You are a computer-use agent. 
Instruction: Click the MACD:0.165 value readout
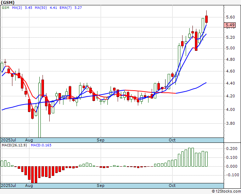coord(41,145)
